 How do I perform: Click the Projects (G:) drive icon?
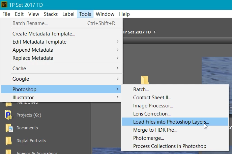click(x=8, y=115)
